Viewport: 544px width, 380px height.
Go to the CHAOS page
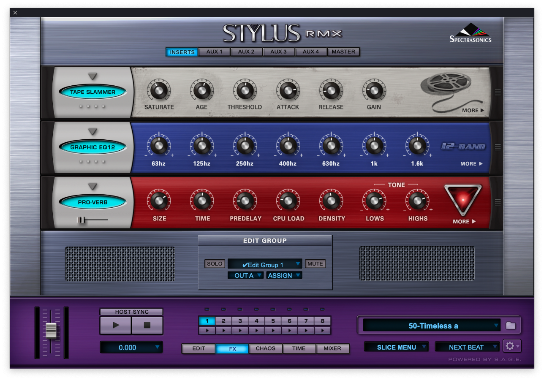click(x=266, y=348)
